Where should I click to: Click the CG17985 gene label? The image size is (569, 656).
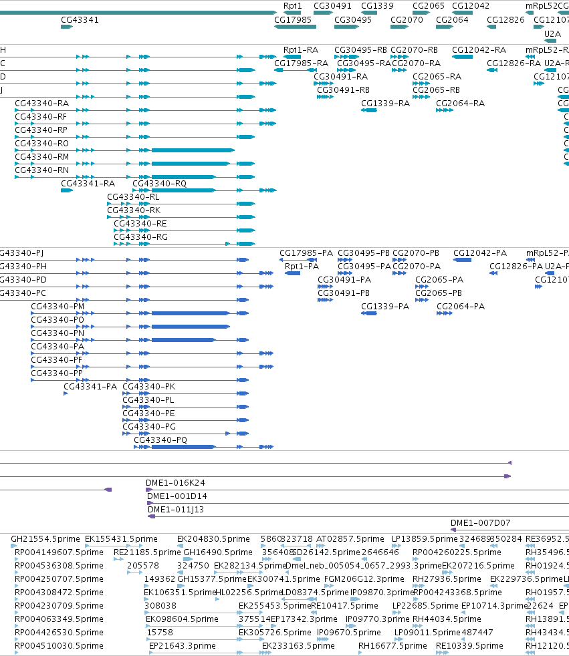pos(293,19)
